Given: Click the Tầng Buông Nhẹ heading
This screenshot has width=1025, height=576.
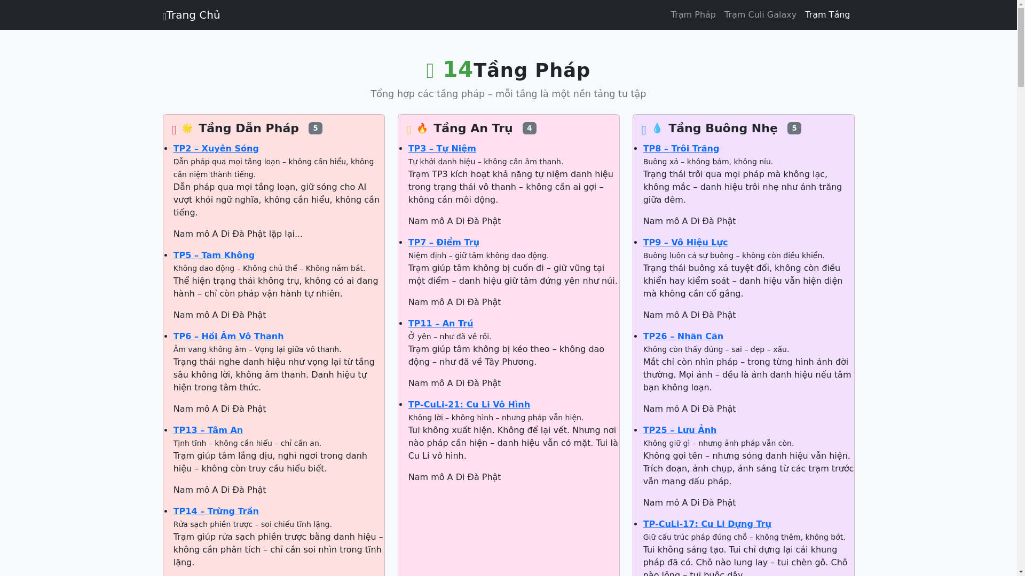Looking at the screenshot, I should [x=723, y=128].
